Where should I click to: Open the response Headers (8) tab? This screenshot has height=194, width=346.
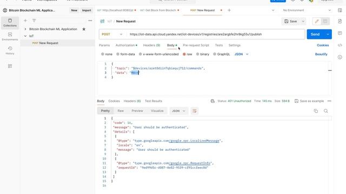pyautogui.click(x=132, y=101)
